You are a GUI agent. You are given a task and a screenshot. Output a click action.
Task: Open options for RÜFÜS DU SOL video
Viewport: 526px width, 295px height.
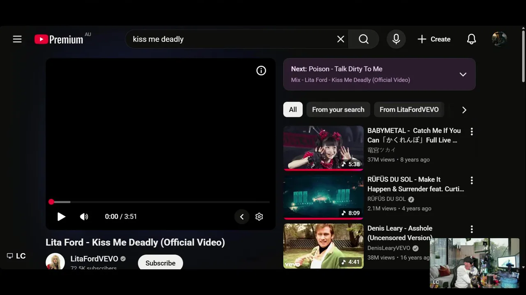472,180
